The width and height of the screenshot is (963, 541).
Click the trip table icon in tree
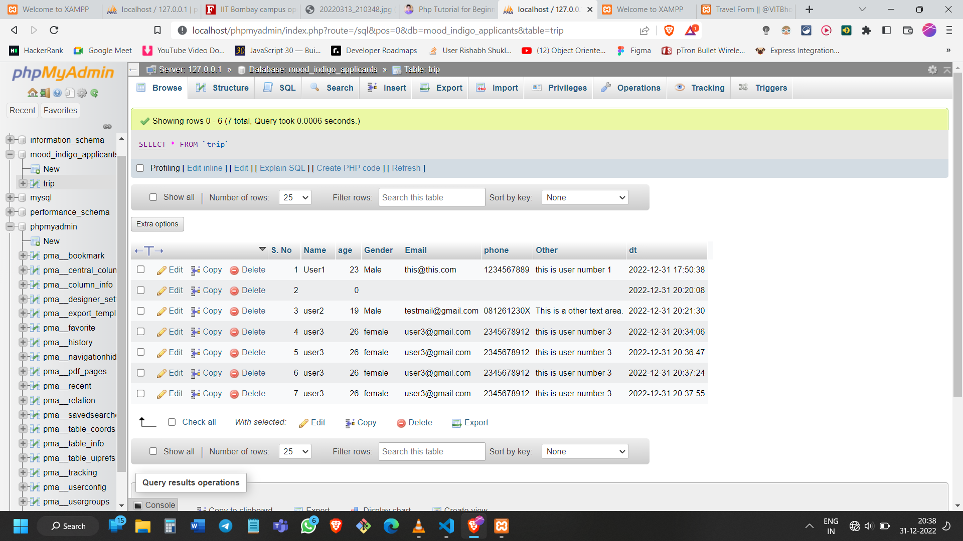35,184
